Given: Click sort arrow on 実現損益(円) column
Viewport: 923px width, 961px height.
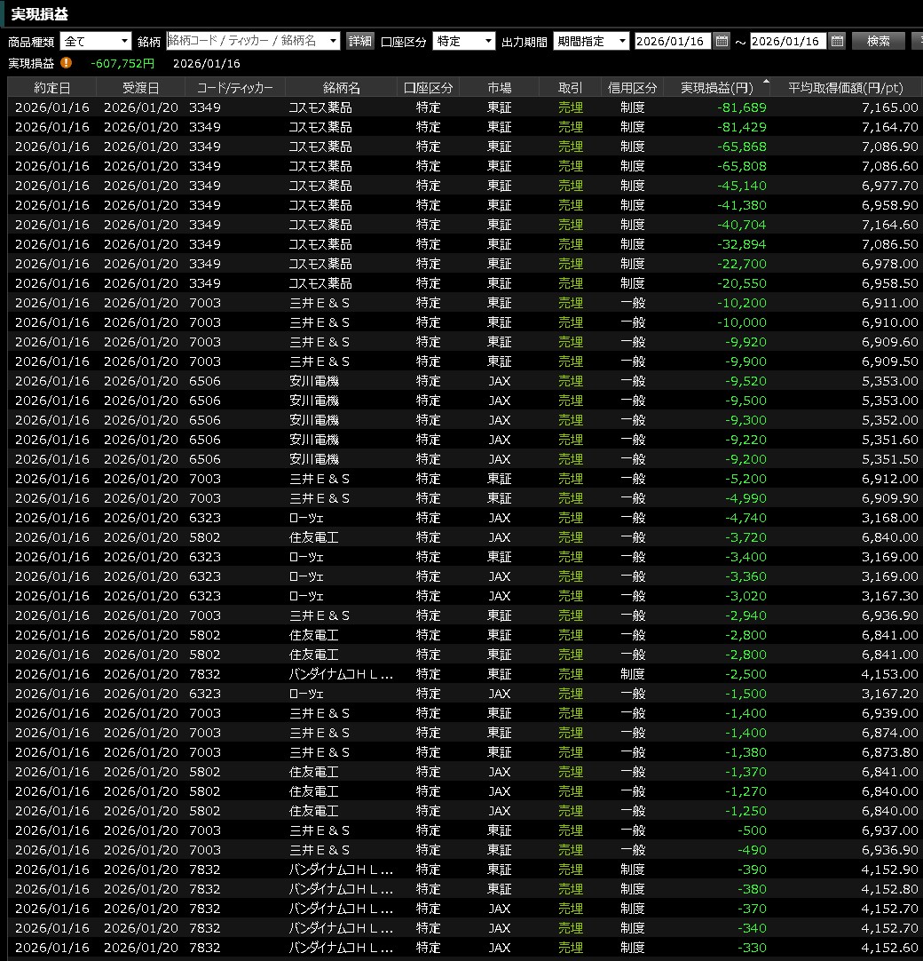Looking at the screenshot, I should tap(766, 81).
